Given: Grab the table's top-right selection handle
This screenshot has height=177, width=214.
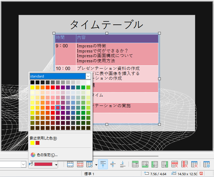Looking at the screenshot, I should click(159, 33).
